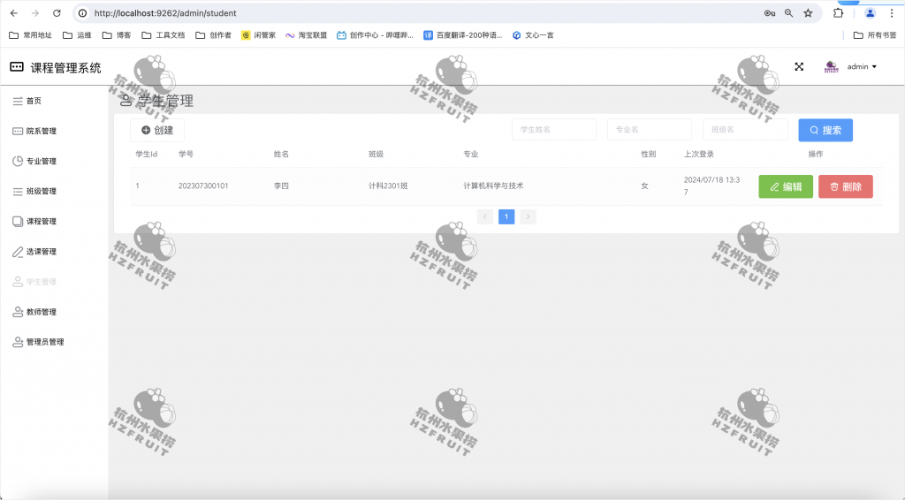Open the 所有书签 folder
This screenshot has height=500, width=905.
pyautogui.click(x=875, y=35)
